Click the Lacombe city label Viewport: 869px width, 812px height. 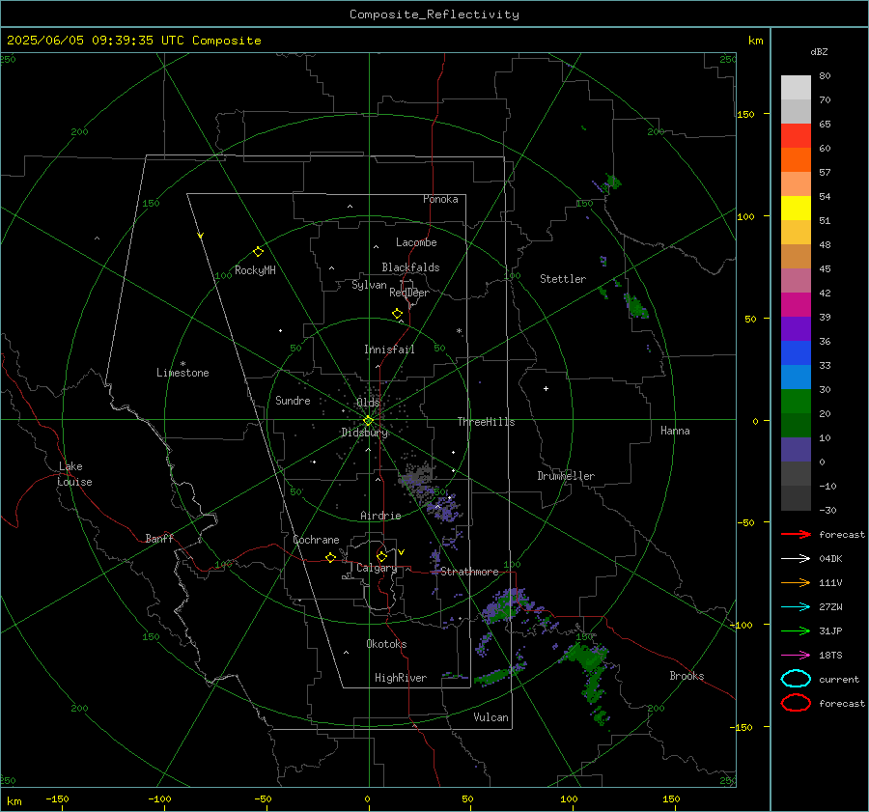tap(416, 242)
